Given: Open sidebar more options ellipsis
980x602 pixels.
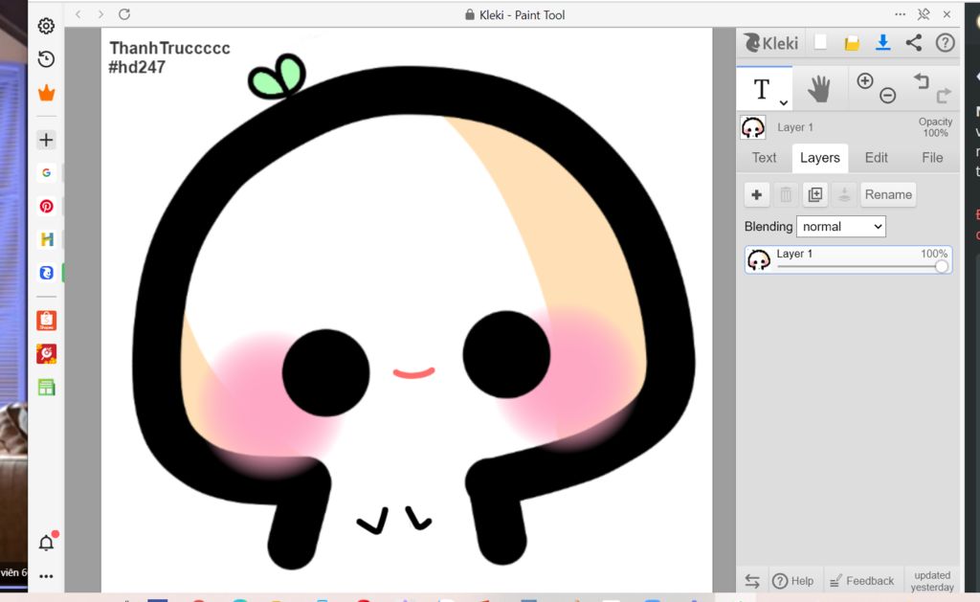Looking at the screenshot, I should (46, 576).
